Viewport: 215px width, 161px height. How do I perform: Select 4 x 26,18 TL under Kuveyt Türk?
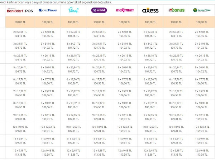point(202,56)
